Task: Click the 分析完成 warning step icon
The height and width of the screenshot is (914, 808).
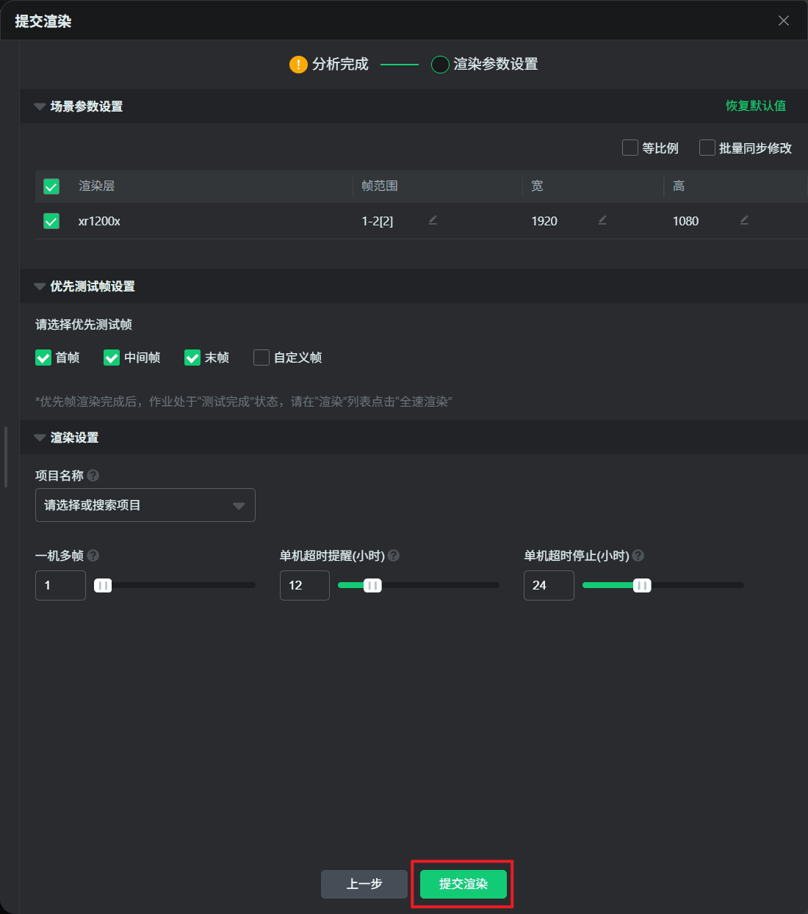Action: (x=298, y=65)
